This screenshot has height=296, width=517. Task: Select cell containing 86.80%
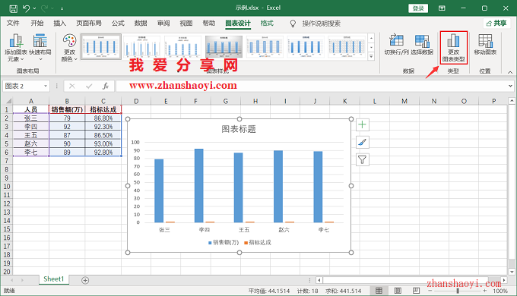tap(103, 118)
